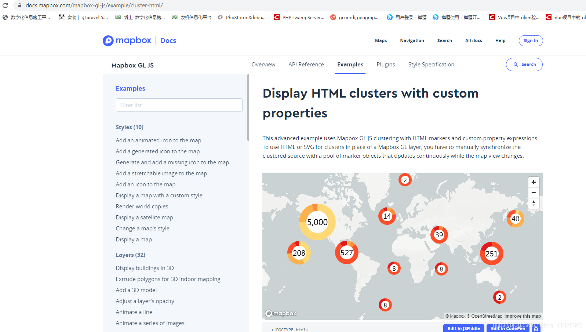Click the Layers (32) section heading
The height and width of the screenshot is (332, 586).
point(131,255)
